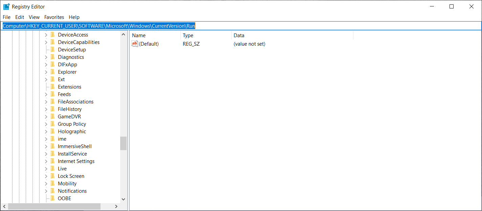Expand the ImmersiveShell registry key

click(x=46, y=146)
